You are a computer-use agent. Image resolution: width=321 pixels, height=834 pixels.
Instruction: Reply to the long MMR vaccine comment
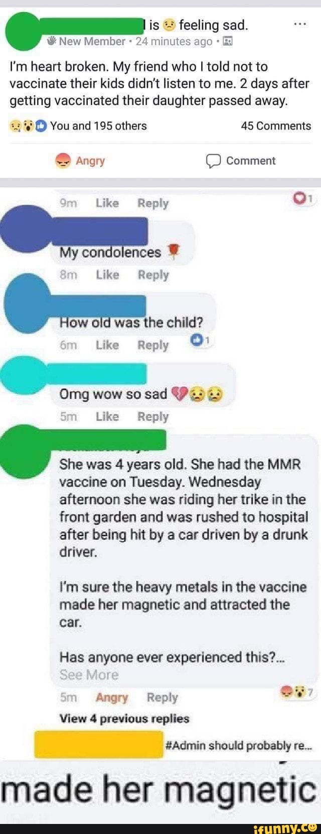point(162,697)
